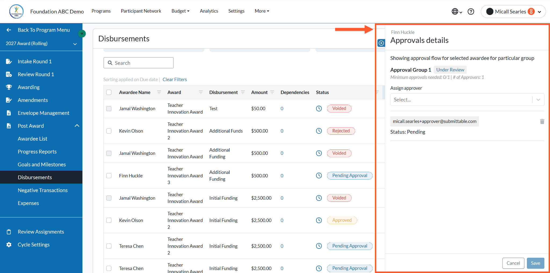Click the Amount column filter icon

pyautogui.click(x=272, y=92)
